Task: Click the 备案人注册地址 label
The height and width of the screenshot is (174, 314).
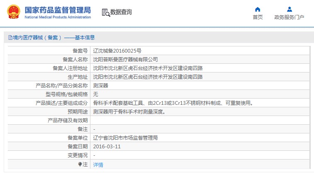Action: (x=70, y=68)
